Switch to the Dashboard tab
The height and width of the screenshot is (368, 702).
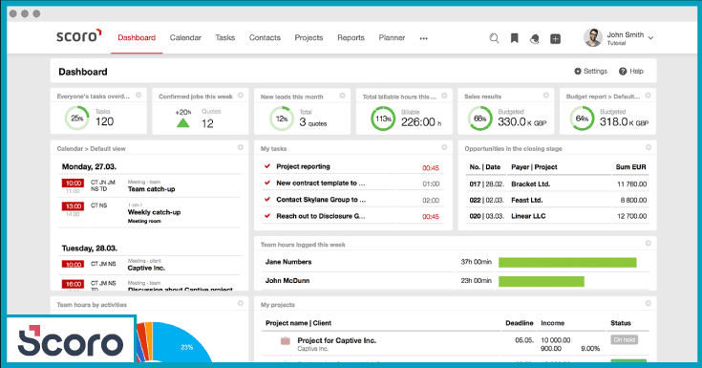tap(137, 37)
